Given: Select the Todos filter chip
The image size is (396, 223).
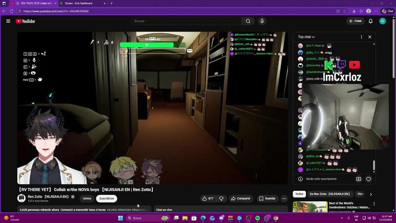Looking at the screenshot, I should [x=299, y=194].
